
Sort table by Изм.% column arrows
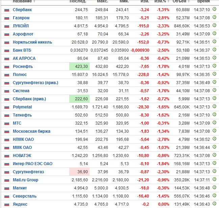pos(168,1)
